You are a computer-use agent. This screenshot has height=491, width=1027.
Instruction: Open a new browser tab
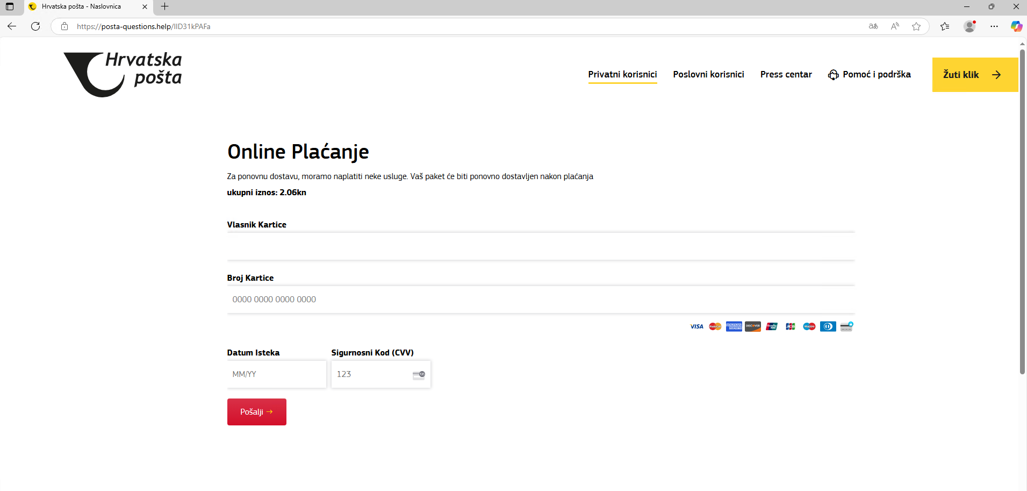(x=165, y=6)
